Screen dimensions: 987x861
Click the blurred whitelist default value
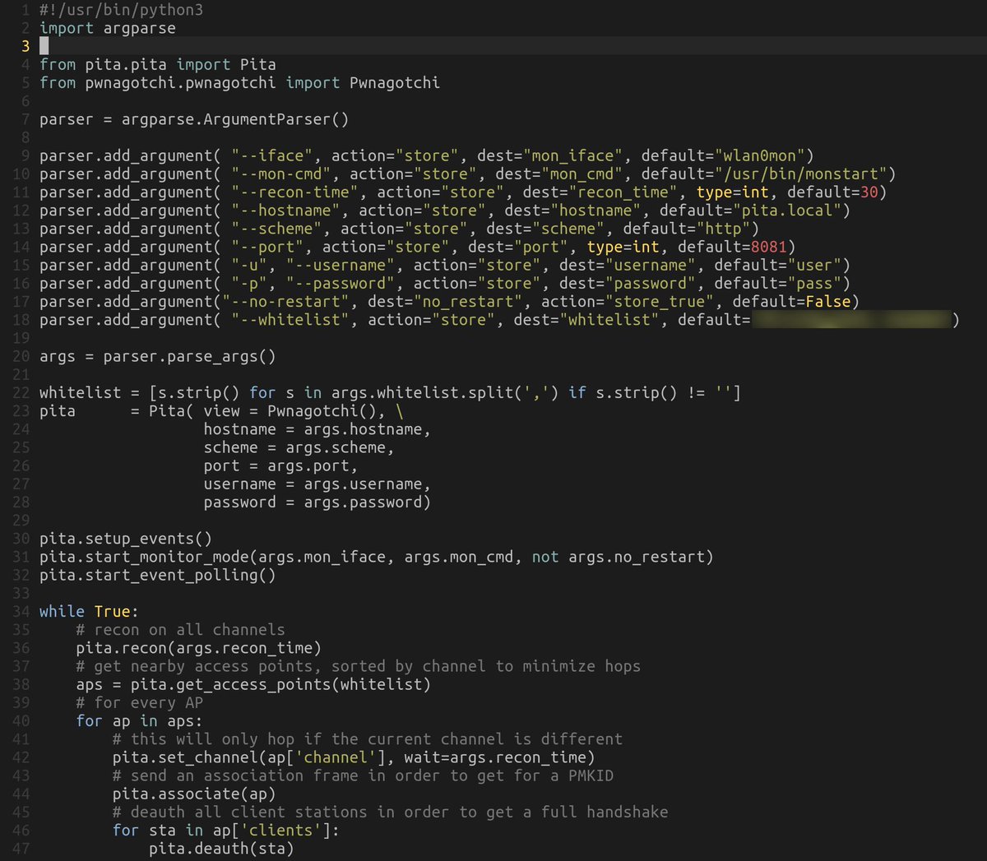point(851,319)
